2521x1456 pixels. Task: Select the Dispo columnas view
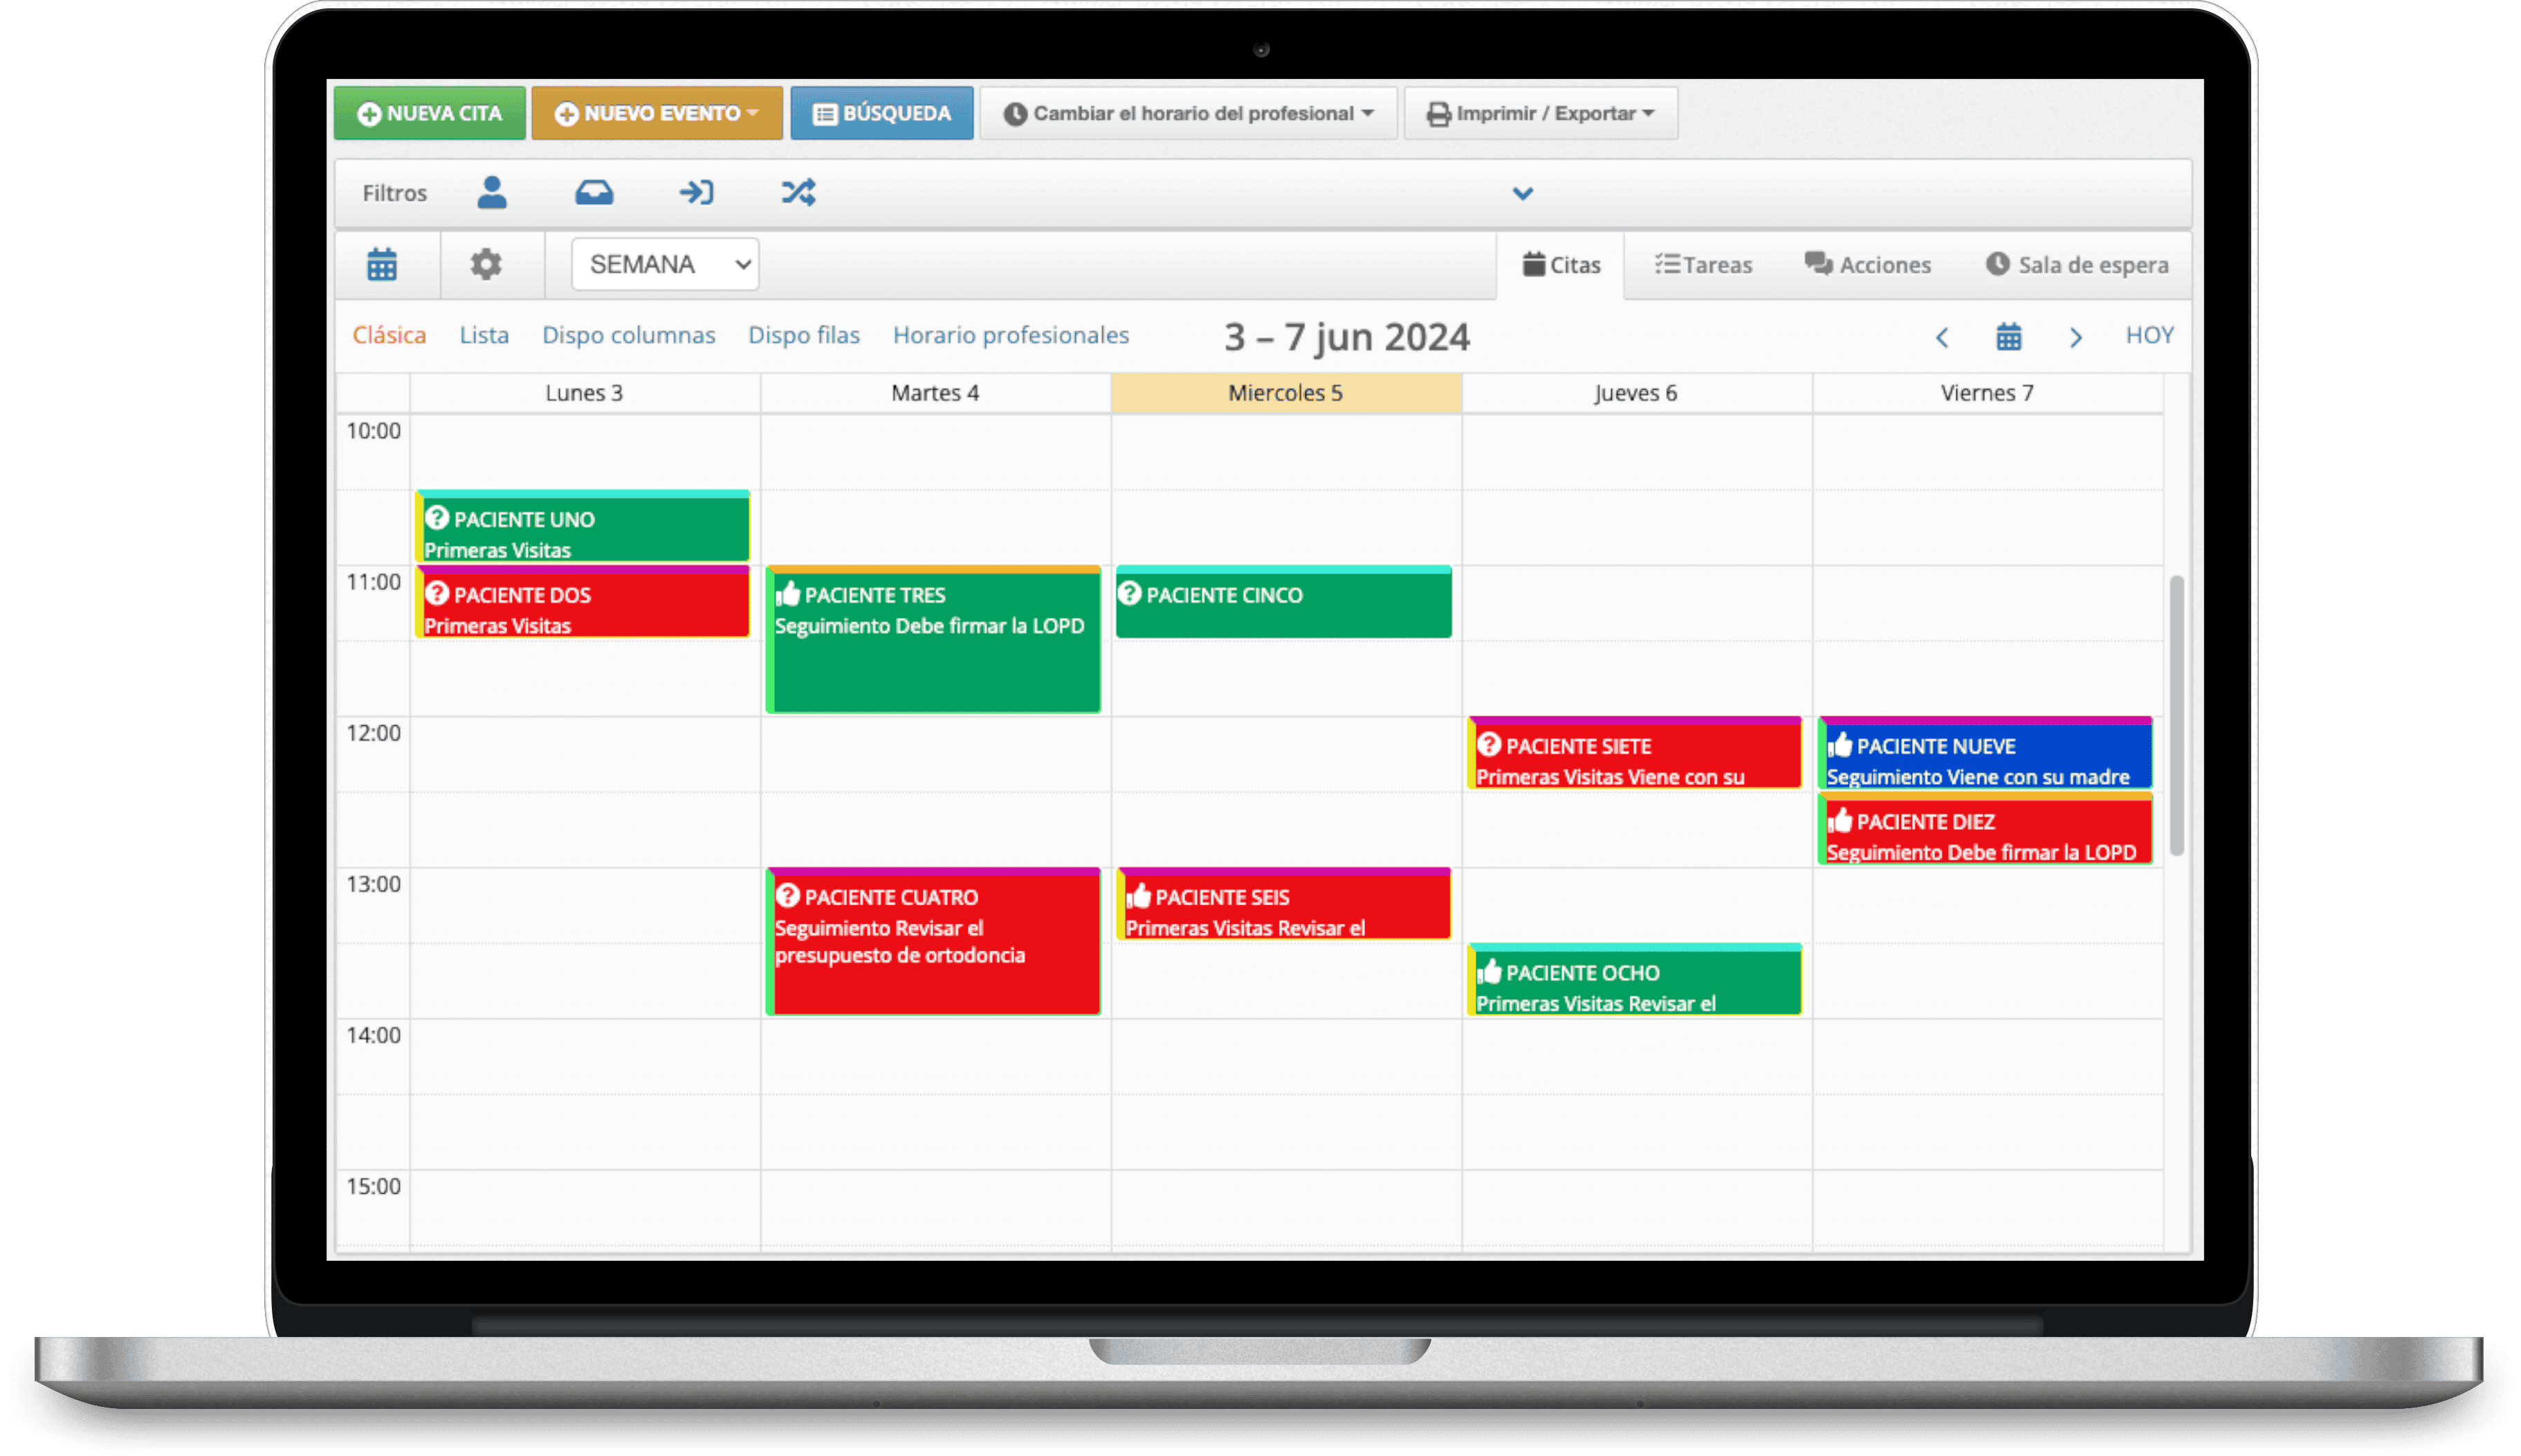pos(627,335)
